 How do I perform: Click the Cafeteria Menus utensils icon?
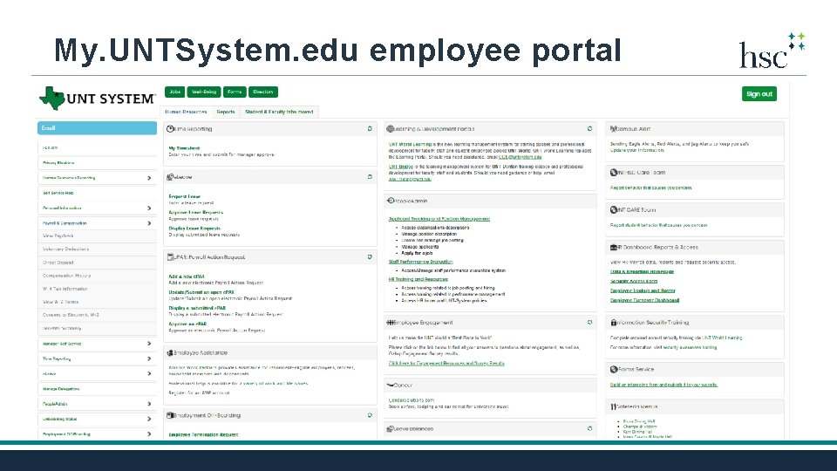pyautogui.click(x=613, y=406)
